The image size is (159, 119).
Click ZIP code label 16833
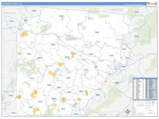[x=49, y=85]
